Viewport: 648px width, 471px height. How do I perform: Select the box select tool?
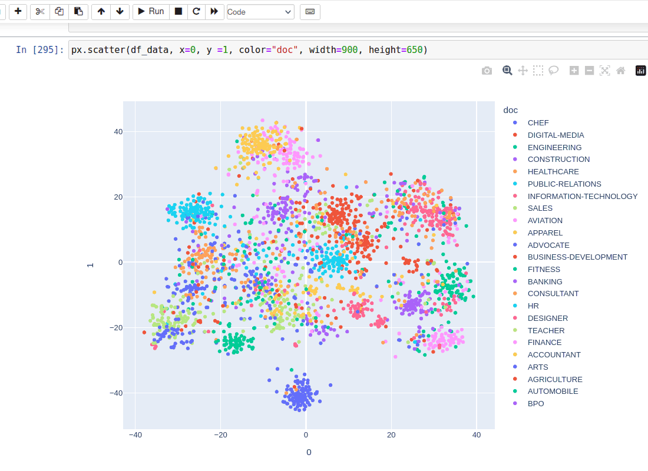(538, 69)
